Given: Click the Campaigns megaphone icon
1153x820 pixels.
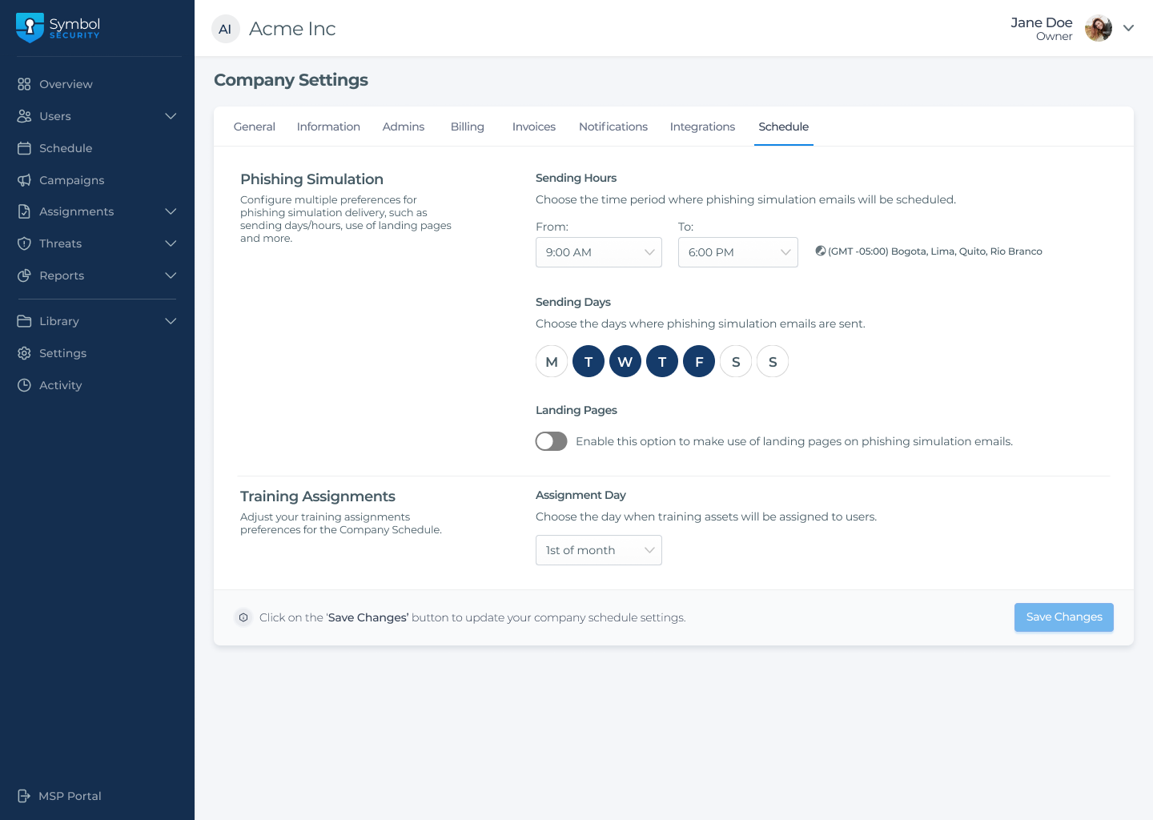Looking at the screenshot, I should [24, 180].
